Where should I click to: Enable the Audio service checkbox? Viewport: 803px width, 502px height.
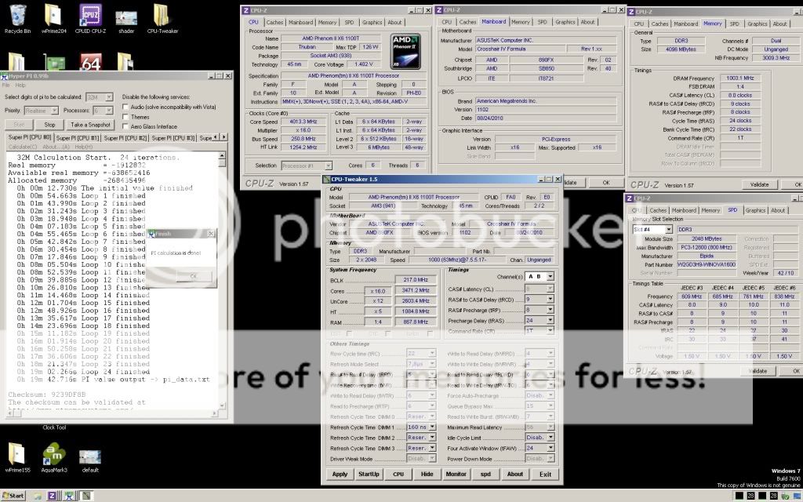[x=125, y=106]
